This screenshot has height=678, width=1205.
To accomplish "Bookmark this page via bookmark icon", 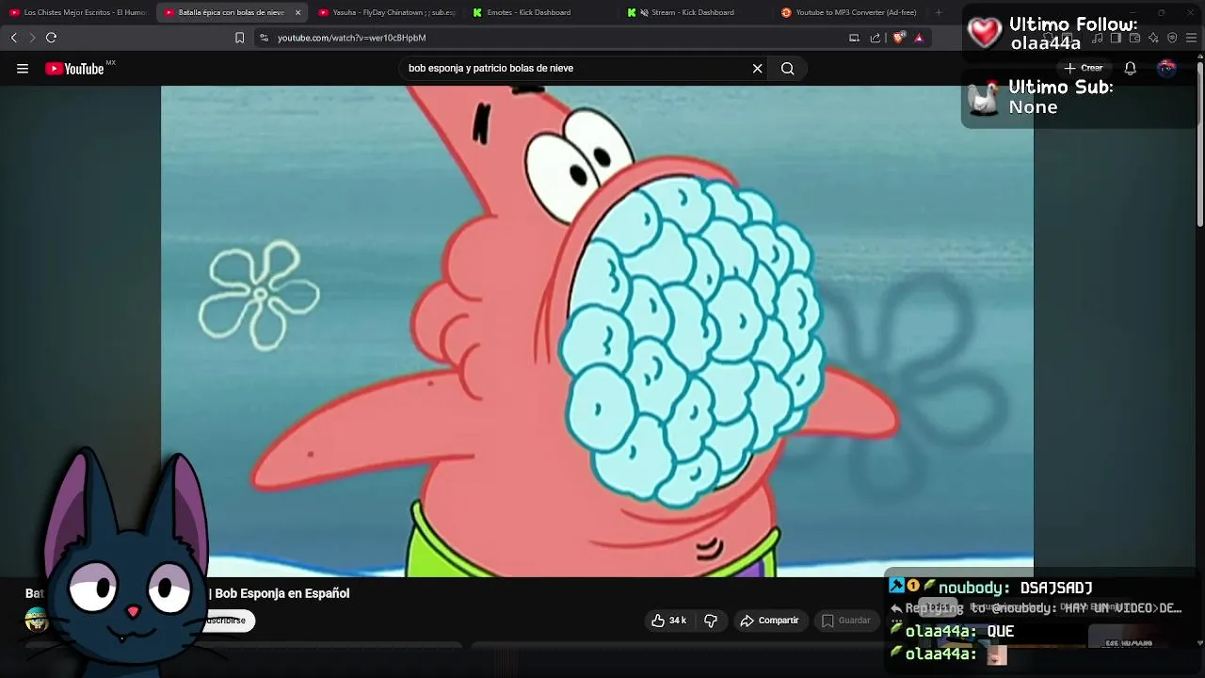I will point(239,38).
